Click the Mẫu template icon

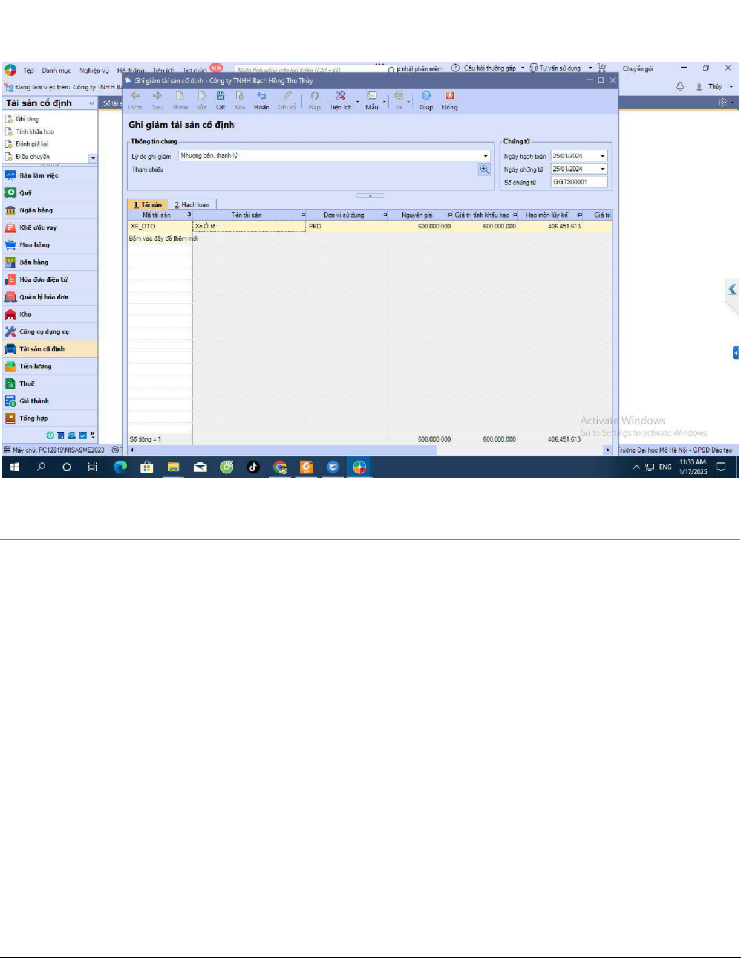(371, 96)
